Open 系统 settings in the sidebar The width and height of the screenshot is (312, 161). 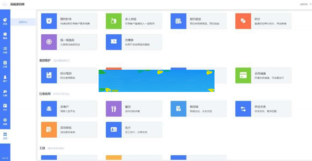click(x=5, y=122)
